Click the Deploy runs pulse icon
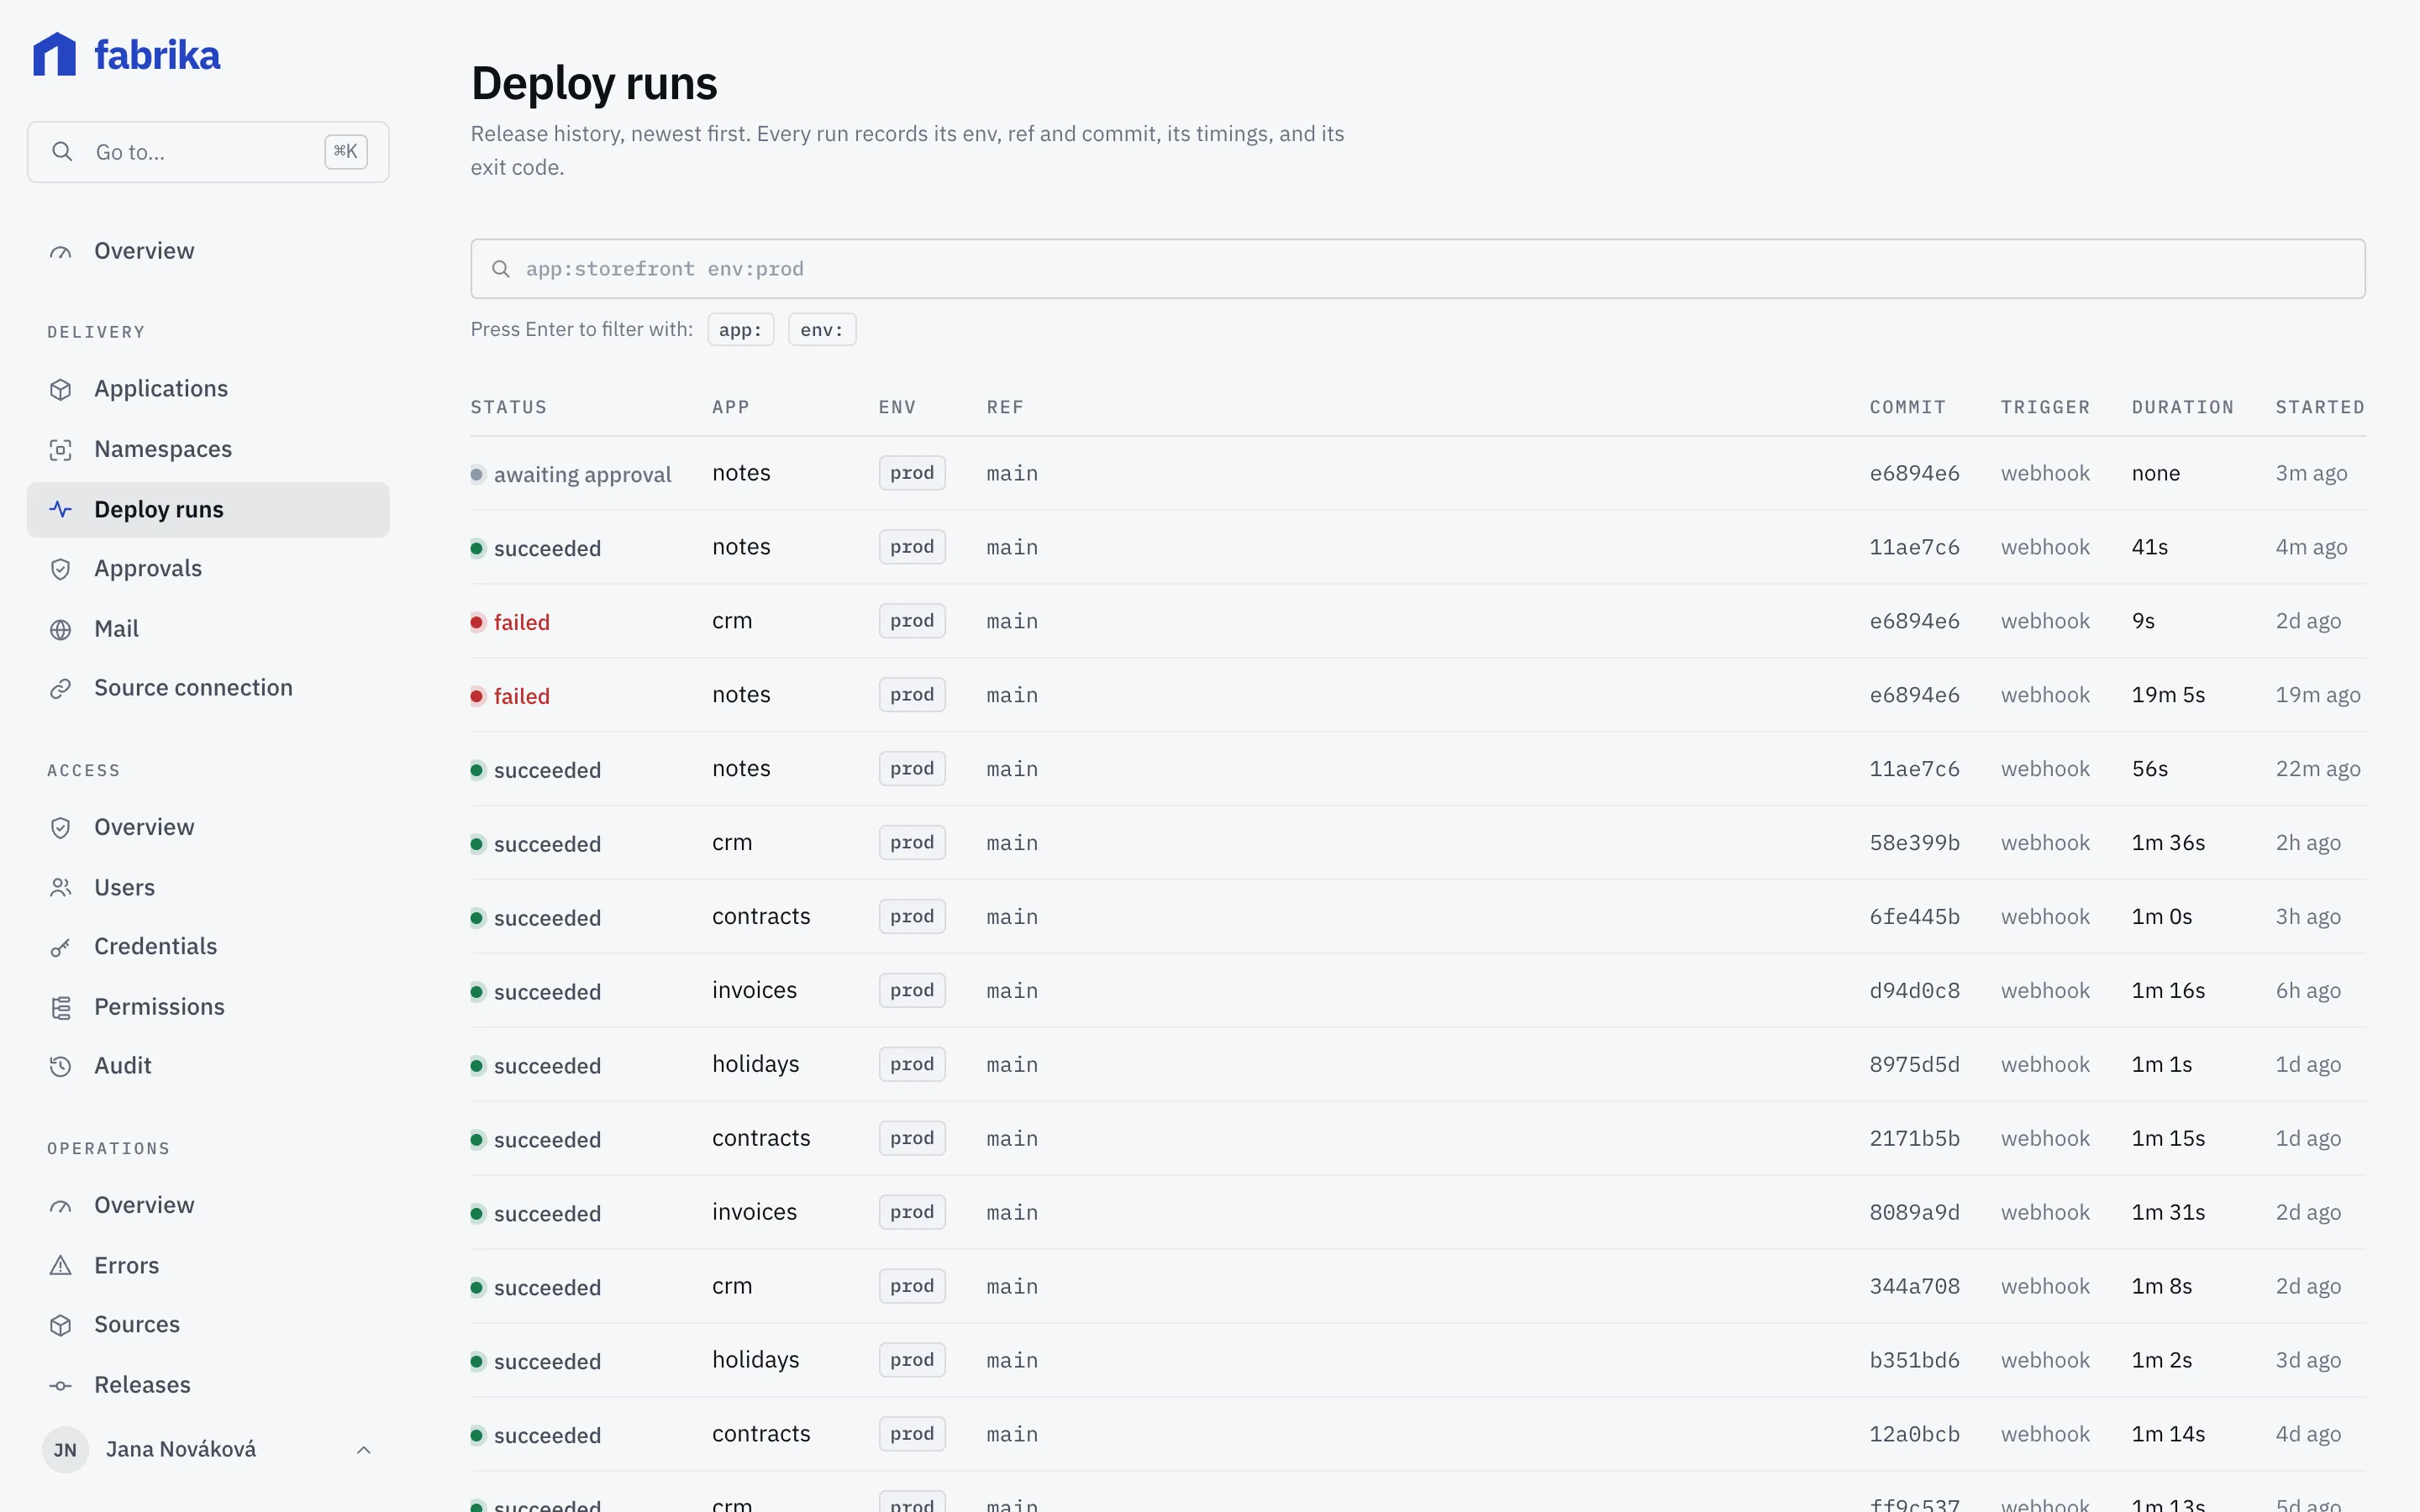Viewport: 2420px width, 1512px height. (x=61, y=510)
